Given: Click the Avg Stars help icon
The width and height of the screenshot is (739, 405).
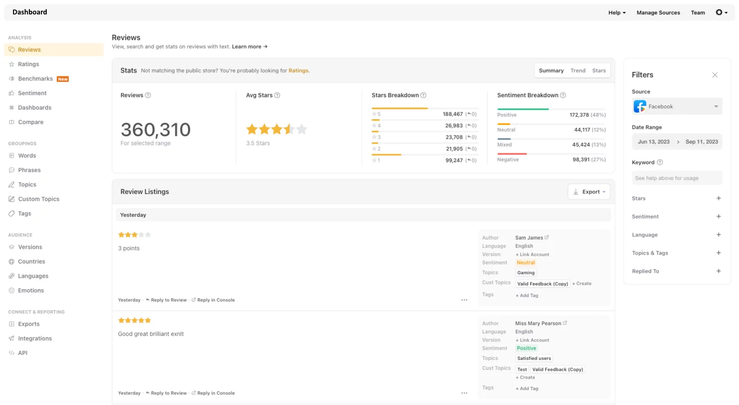Looking at the screenshot, I should tap(277, 95).
